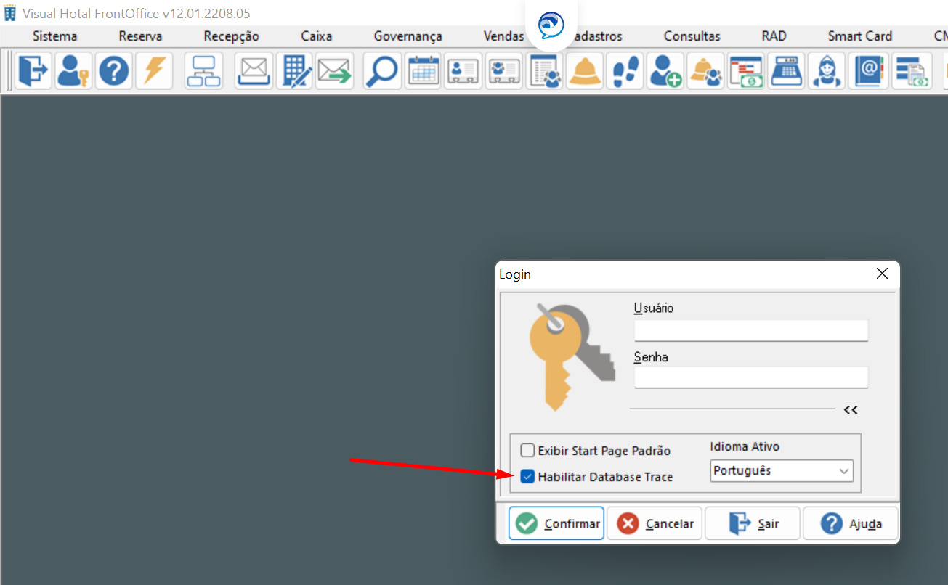Open the Smart Card menu
Screen dimensions: 948x585
click(x=860, y=36)
